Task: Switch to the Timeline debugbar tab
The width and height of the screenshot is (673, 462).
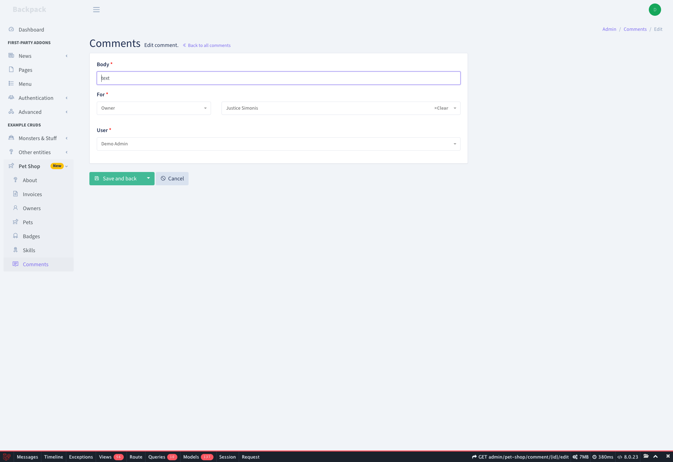Action: coord(53,457)
